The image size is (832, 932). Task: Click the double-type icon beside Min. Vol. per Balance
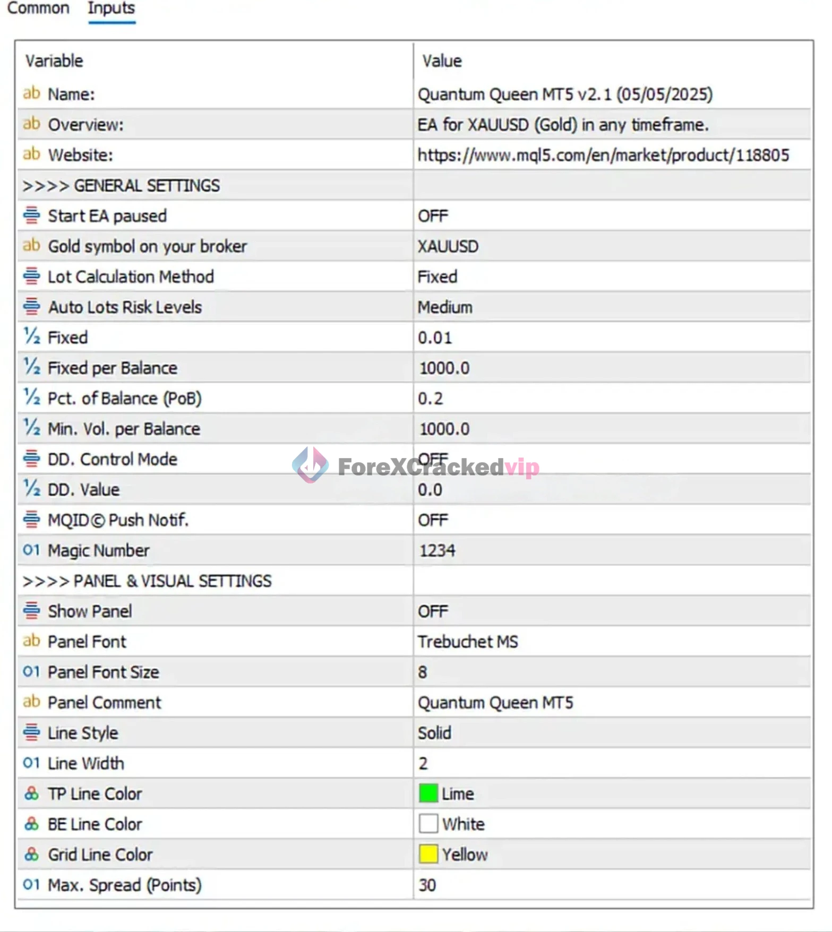point(31,428)
